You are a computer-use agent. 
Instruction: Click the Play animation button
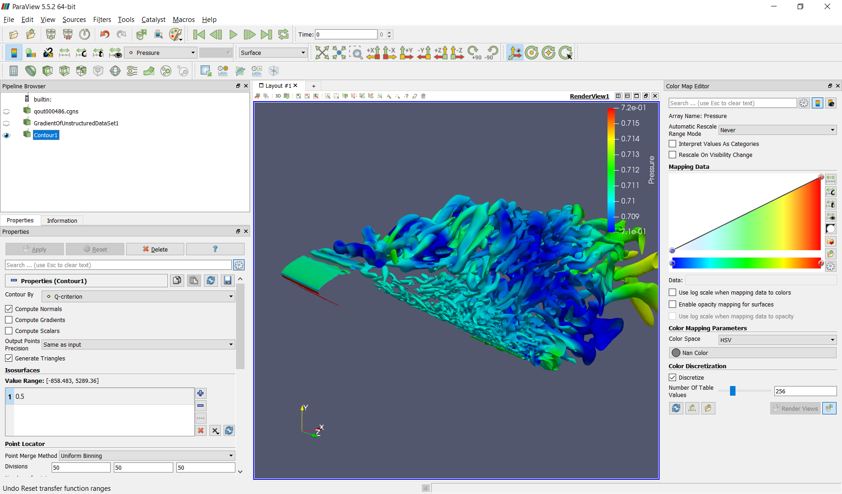[x=233, y=34]
